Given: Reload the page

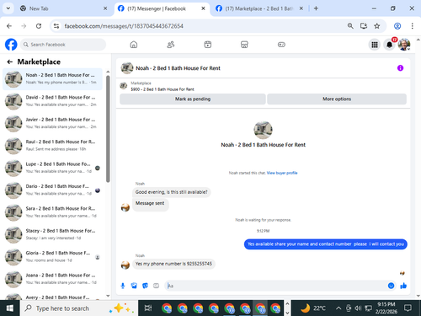Looking at the screenshot, I should click(x=39, y=26).
